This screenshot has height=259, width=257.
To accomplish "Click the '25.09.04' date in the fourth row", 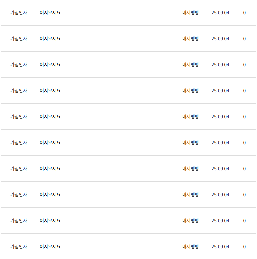I will [220, 91].
